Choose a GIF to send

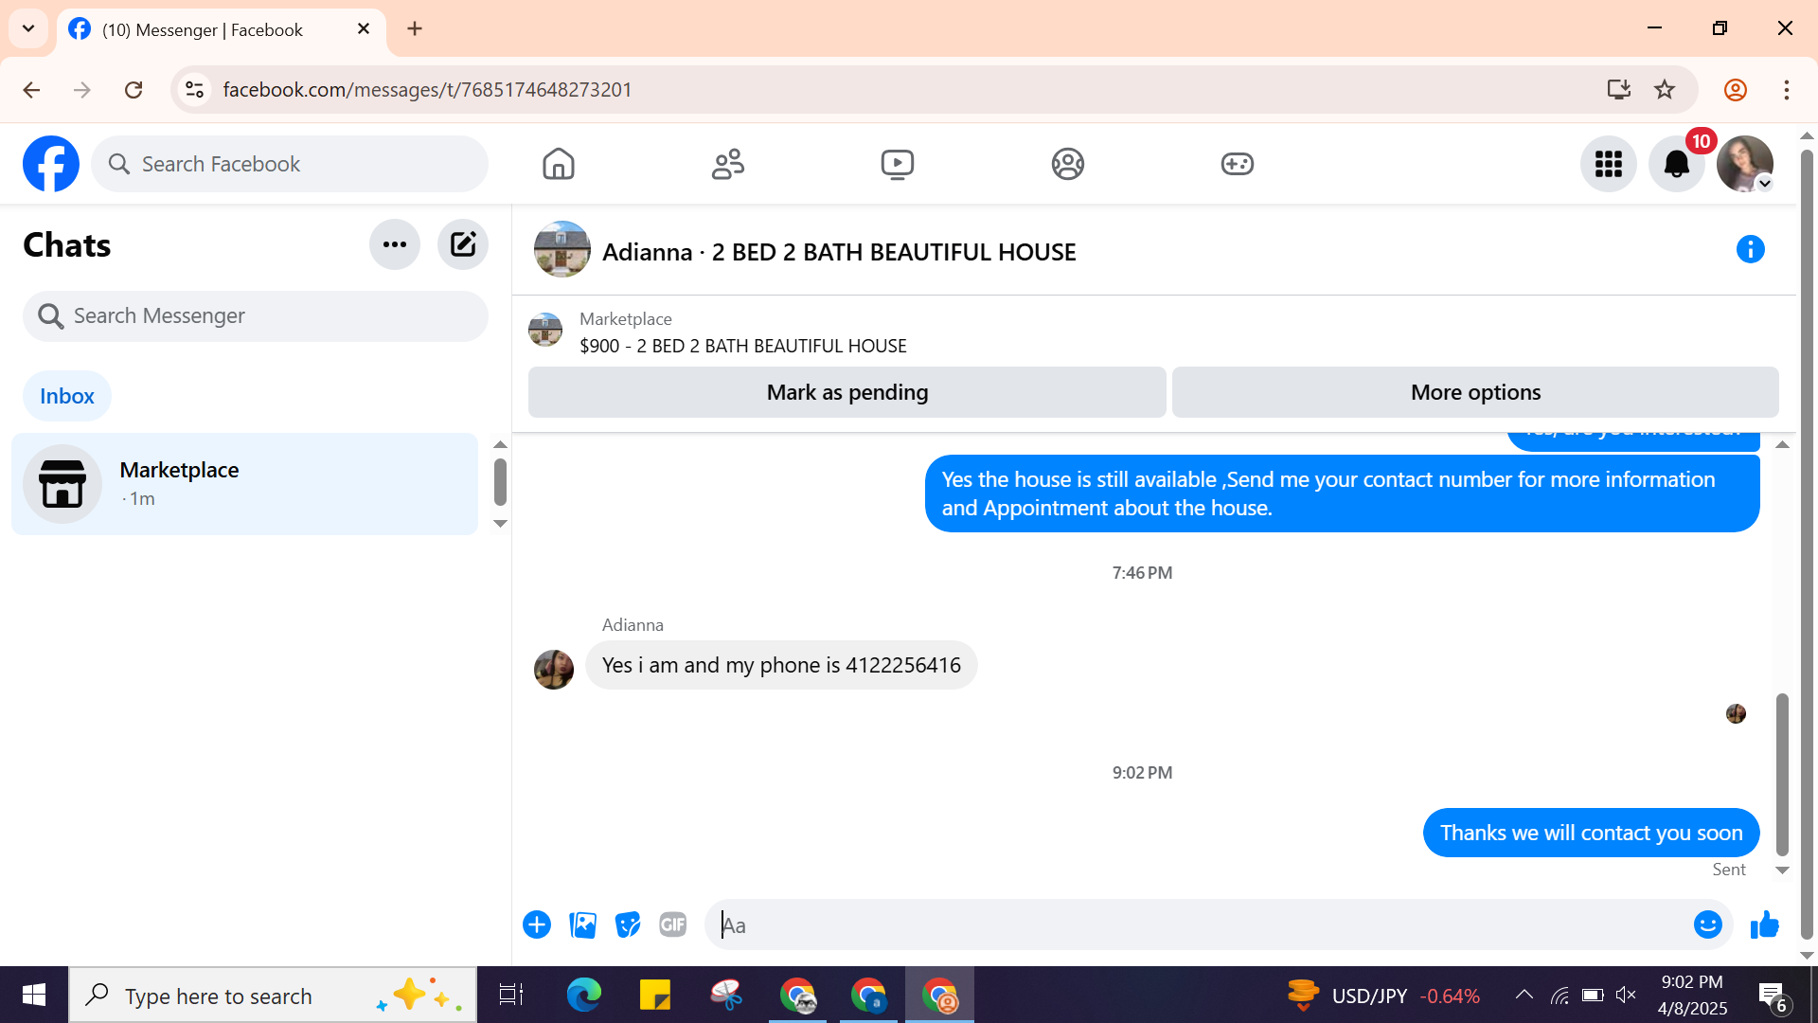point(672,924)
